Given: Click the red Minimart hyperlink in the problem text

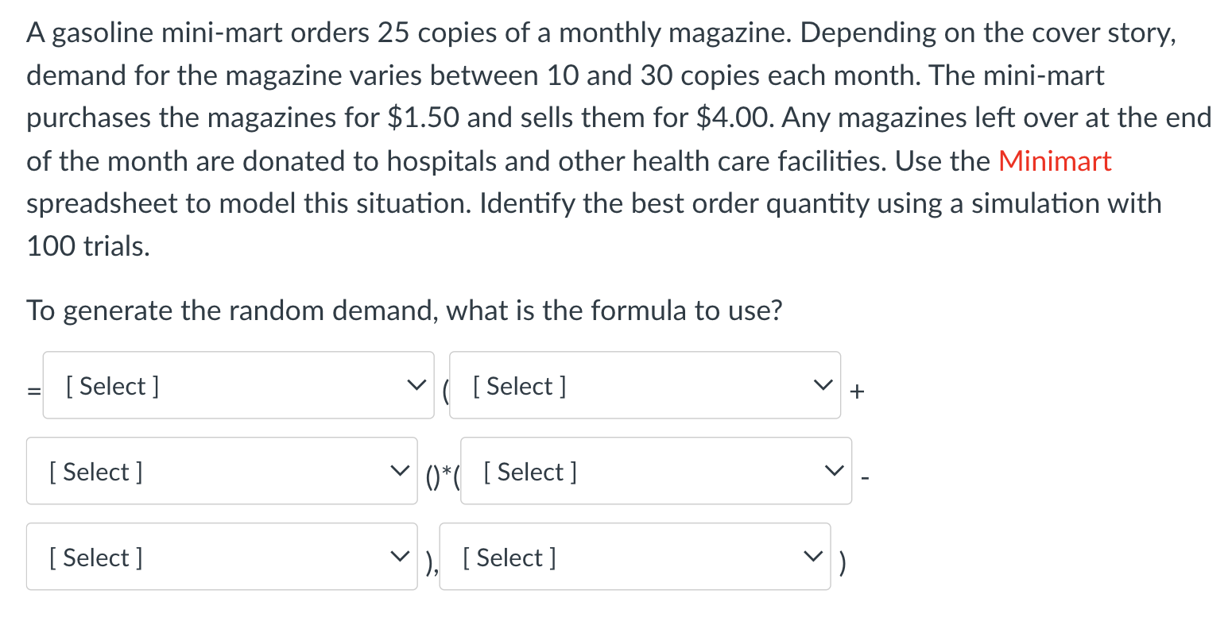Looking at the screenshot, I should 1055,161.
